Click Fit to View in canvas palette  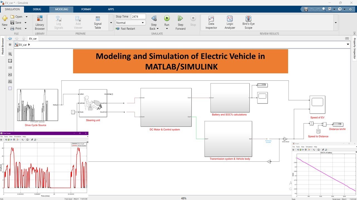[10, 61]
